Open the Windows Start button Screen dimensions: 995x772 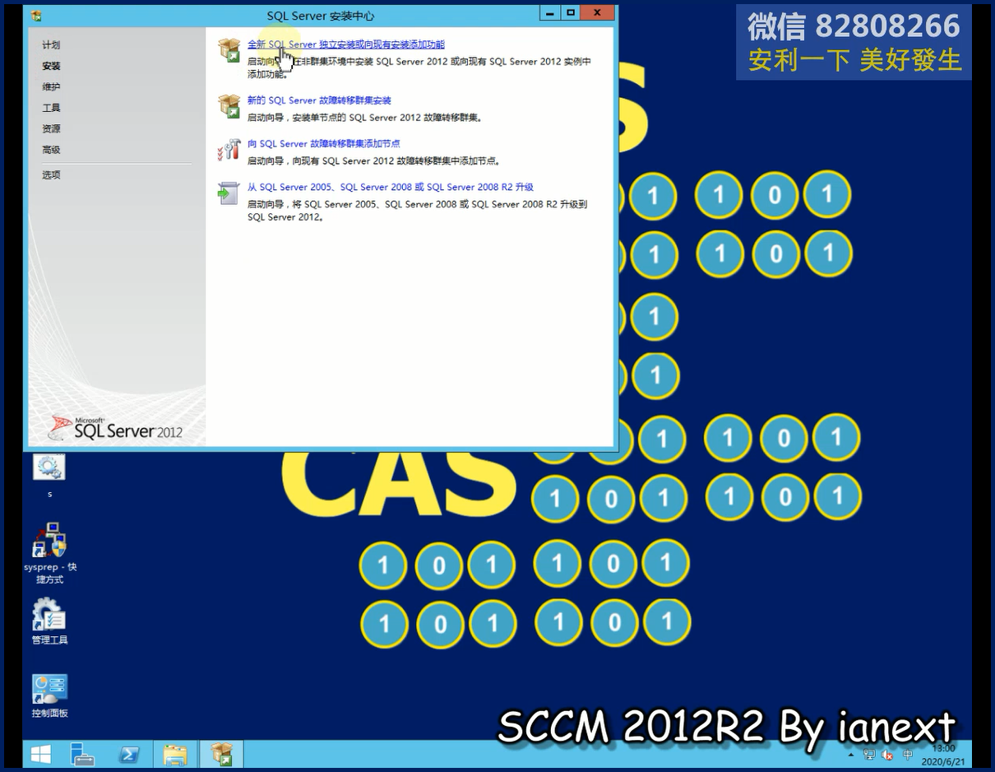click(40, 754)
